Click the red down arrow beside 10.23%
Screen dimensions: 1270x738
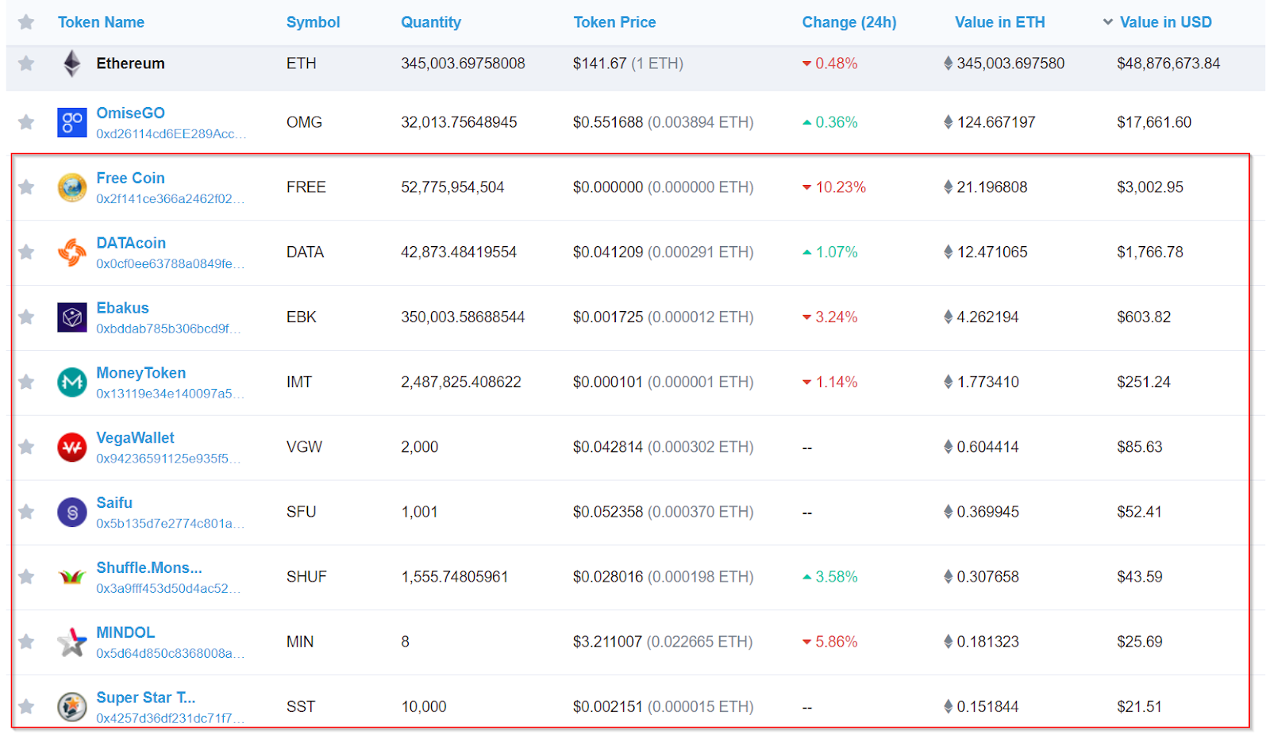(x=806, y=188)
